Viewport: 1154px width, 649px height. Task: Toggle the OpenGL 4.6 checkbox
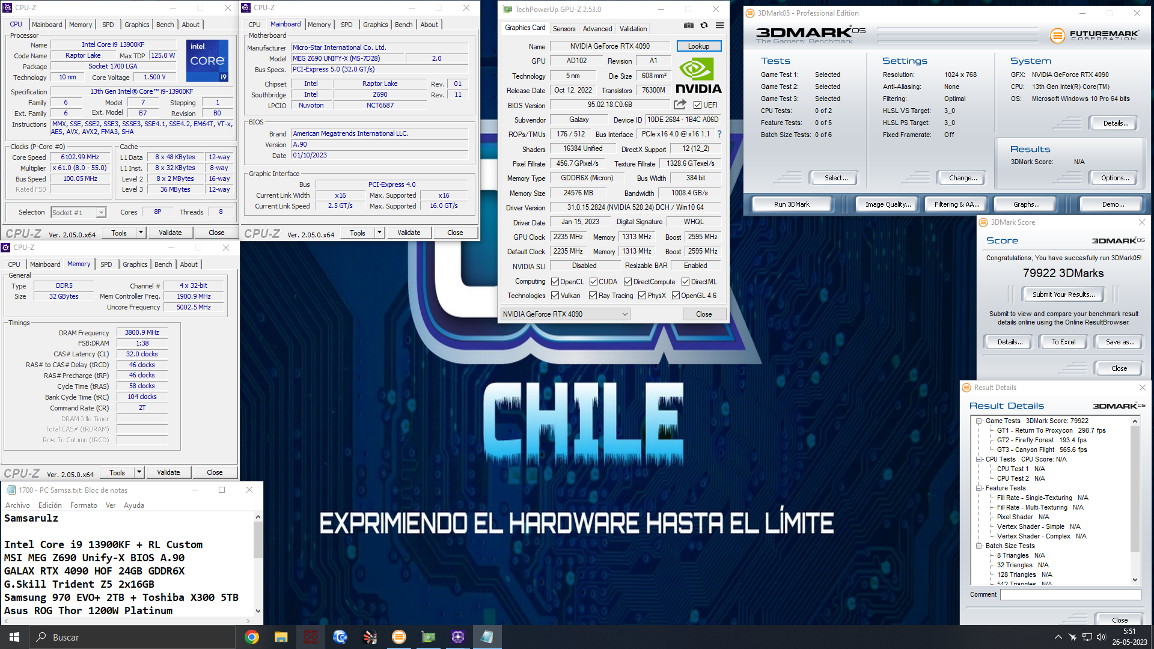click(x=676, y=296)
